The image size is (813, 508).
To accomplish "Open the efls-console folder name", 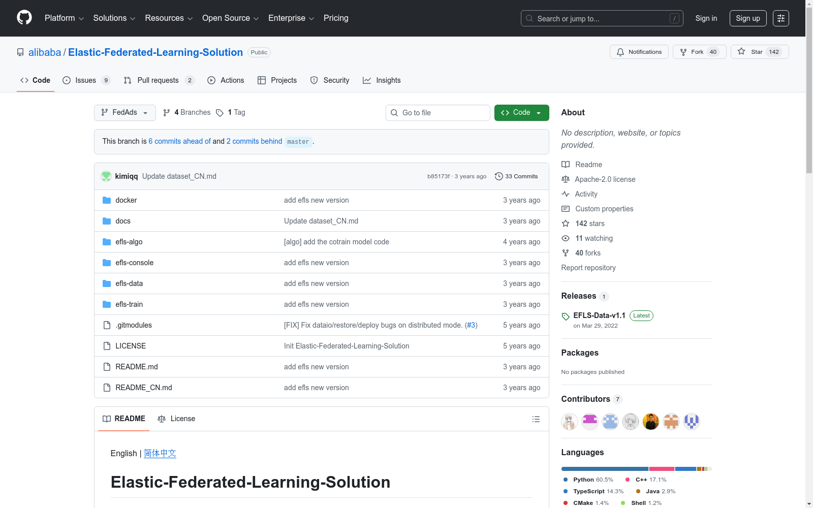I will click(x=134, y=263).
